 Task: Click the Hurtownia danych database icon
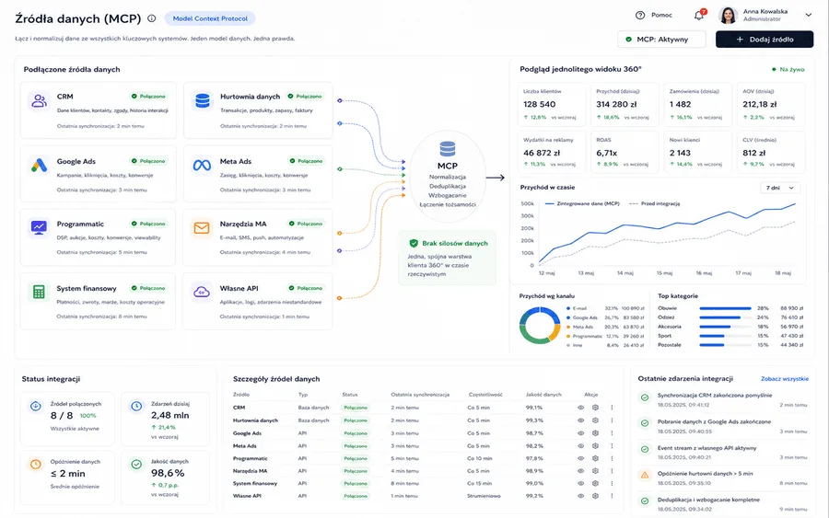pyautogui.click(x=203, y=100)
